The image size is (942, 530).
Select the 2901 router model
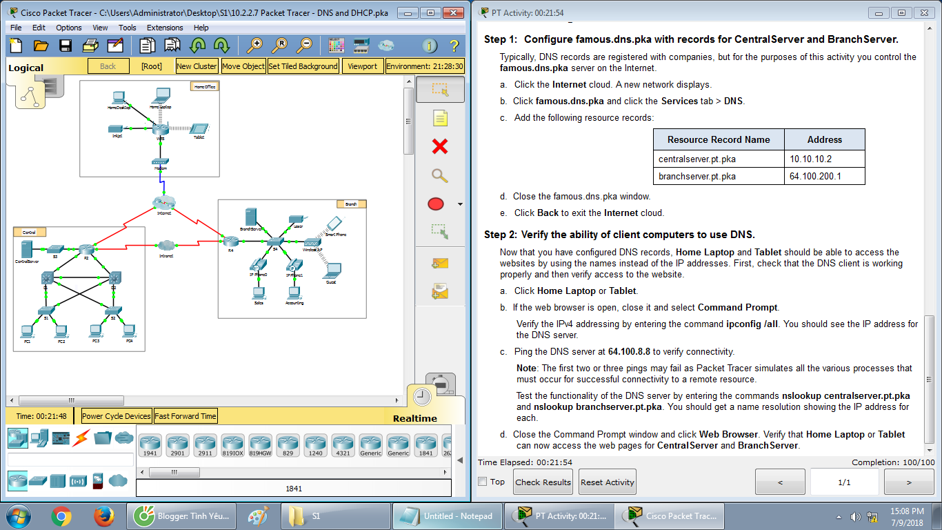coord(178,444)
